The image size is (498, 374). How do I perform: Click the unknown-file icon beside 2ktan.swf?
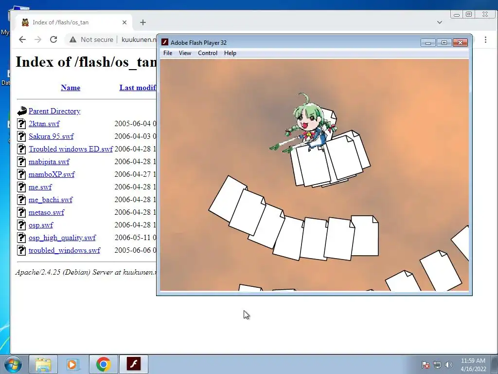coord(21,124)
